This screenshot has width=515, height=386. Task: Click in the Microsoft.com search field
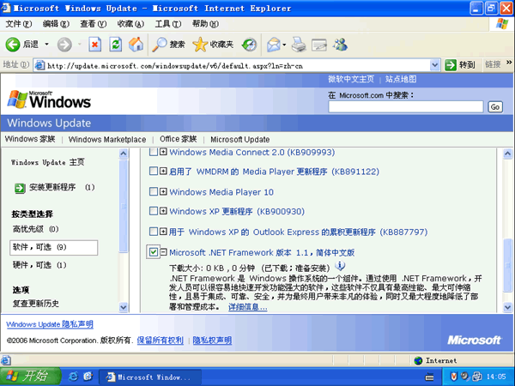tap(406, 106)
